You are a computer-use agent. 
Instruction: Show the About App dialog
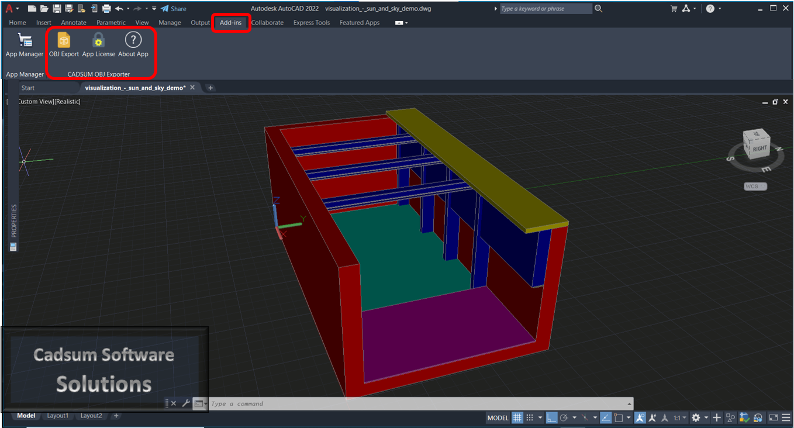click(x=133, y=45)
